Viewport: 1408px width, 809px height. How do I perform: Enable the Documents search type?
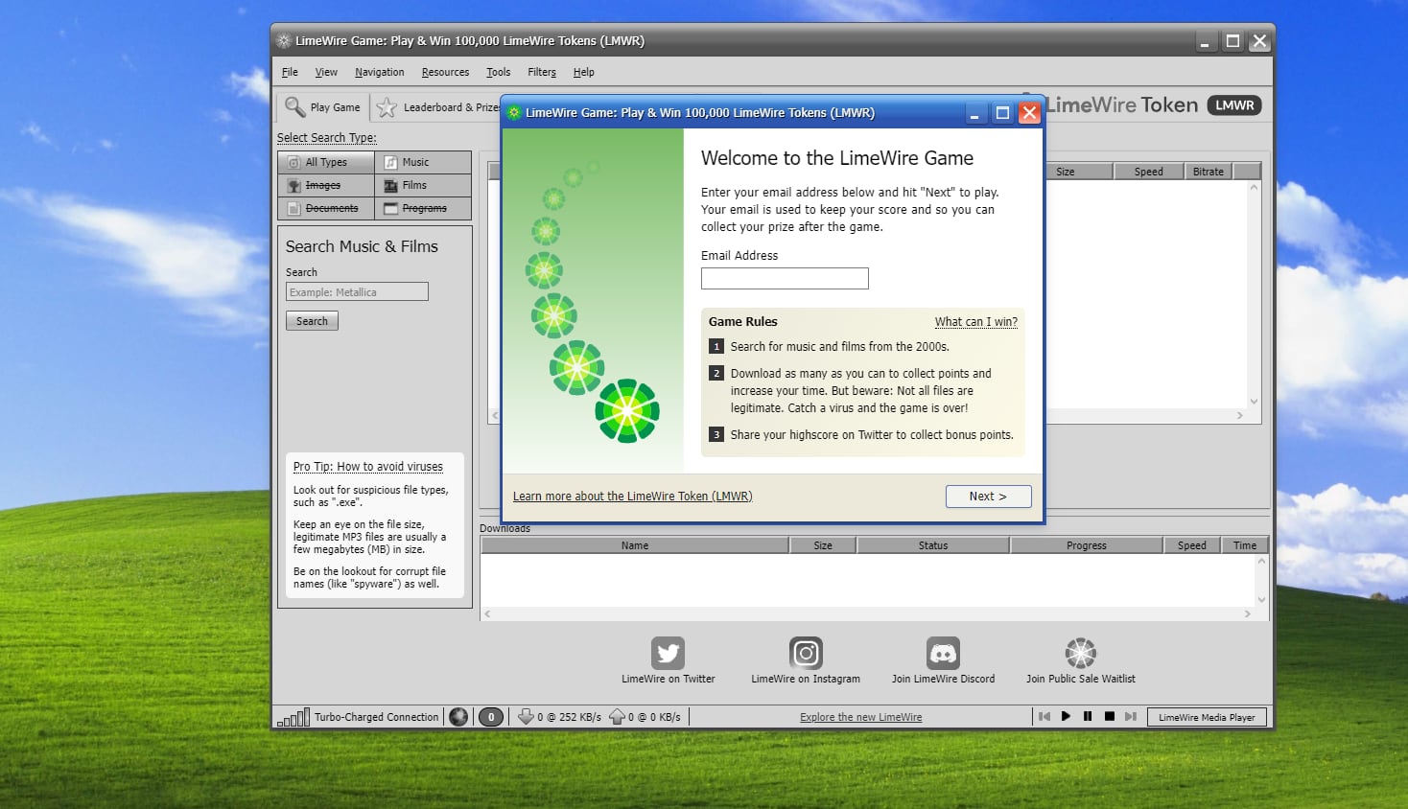pos(293,208)
